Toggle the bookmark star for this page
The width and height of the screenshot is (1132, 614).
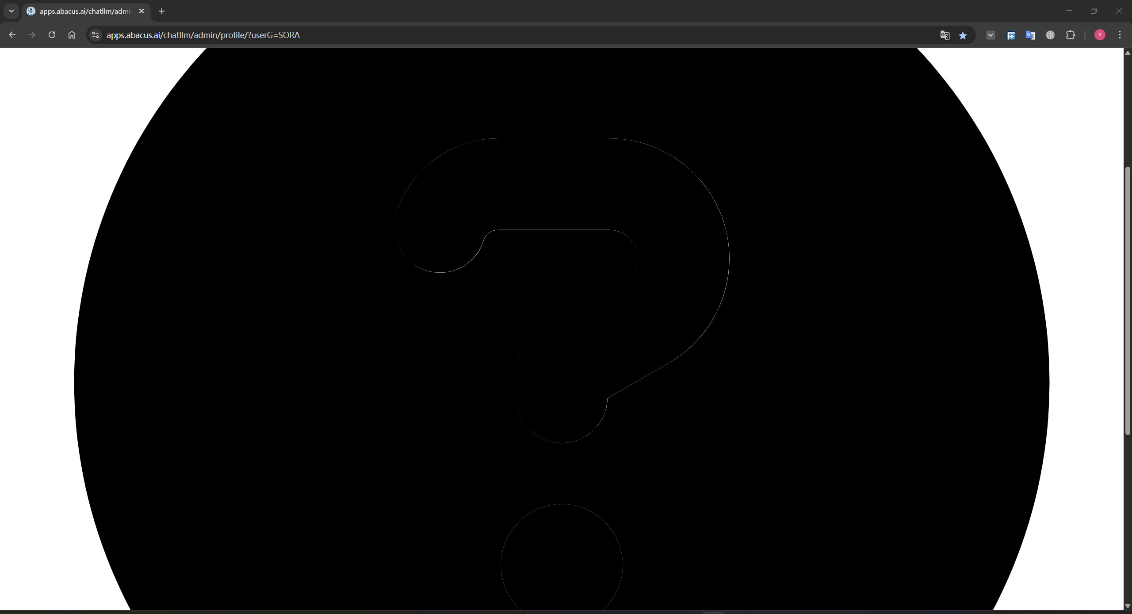963,35
